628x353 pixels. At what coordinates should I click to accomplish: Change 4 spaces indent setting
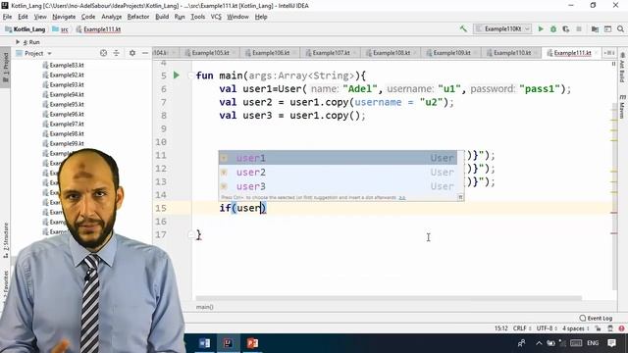click(x=576, y=328)
